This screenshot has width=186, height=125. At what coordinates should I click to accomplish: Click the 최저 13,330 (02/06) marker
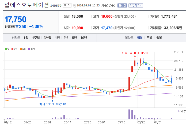[53, 104]
